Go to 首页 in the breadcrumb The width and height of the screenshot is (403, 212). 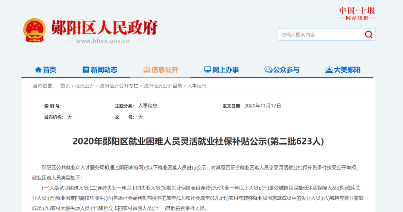[65, 86]
